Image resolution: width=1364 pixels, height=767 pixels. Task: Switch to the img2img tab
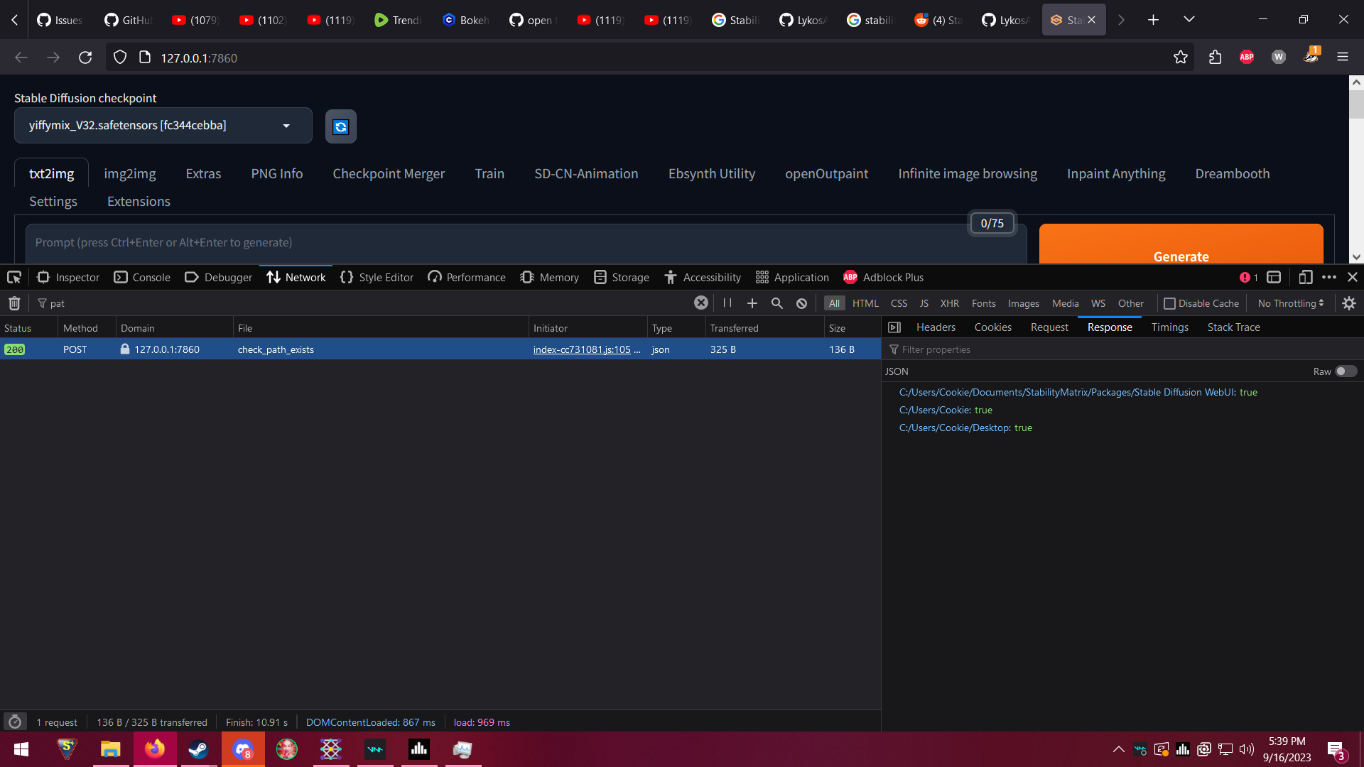pyautogui.click(x=129, y=173)
